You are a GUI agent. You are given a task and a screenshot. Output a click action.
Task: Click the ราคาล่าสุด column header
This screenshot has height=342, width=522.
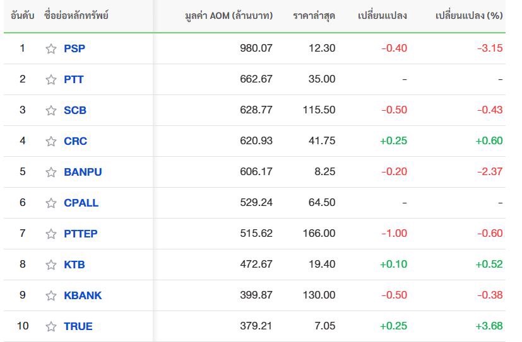(314, 16)
